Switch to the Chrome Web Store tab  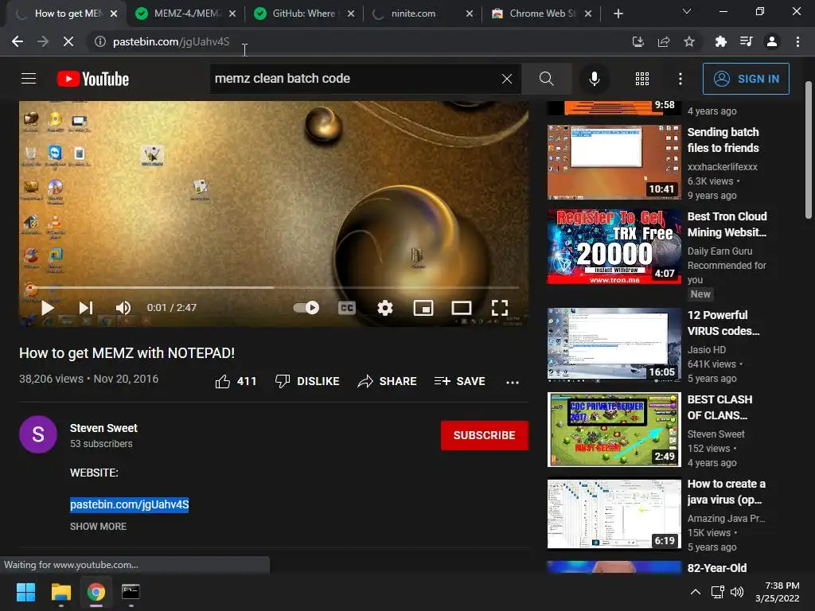541,14
